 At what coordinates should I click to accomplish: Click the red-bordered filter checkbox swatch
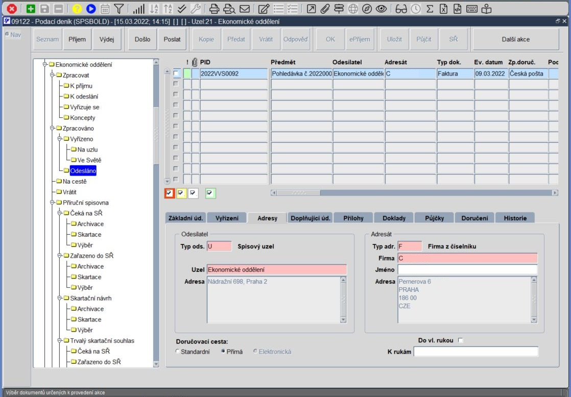(x=169, y=193)
